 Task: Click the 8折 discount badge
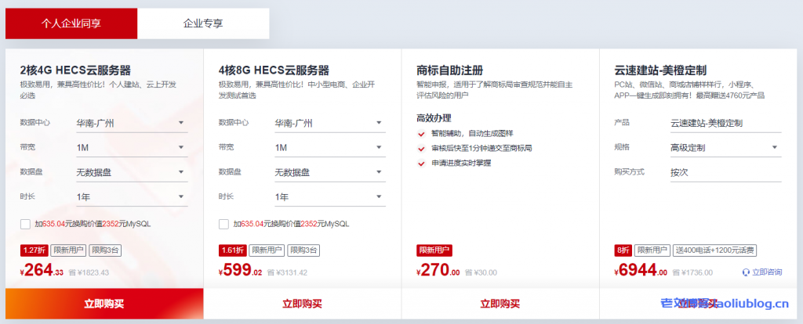(x=623, y=250)
